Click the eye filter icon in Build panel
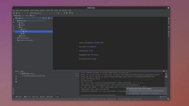189x106 pixels. (x=16, y=82)
